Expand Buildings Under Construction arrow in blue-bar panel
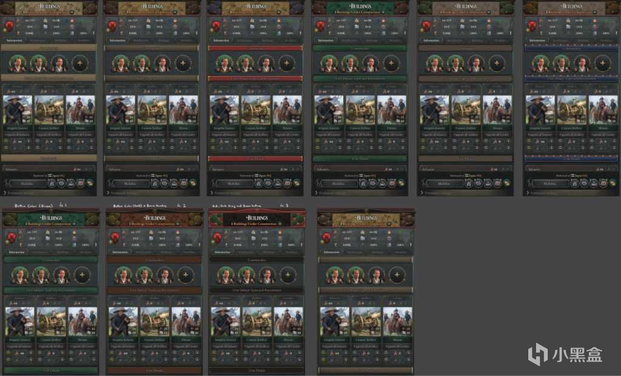 596,12
